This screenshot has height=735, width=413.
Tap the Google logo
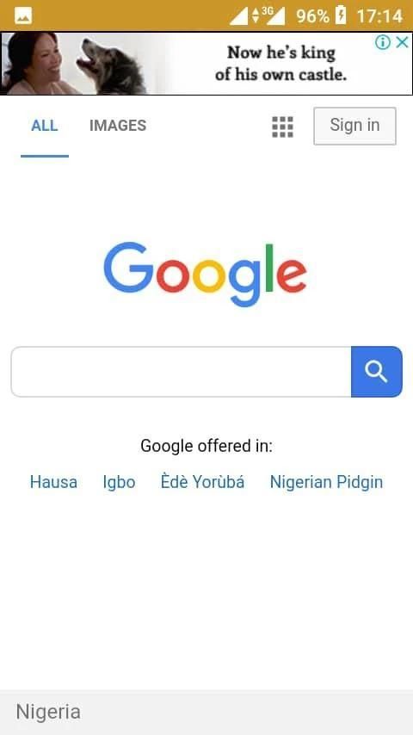coord(206,274)
